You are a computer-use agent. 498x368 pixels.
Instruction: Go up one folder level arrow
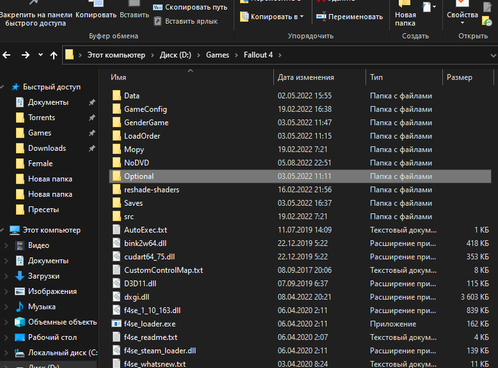54,55
